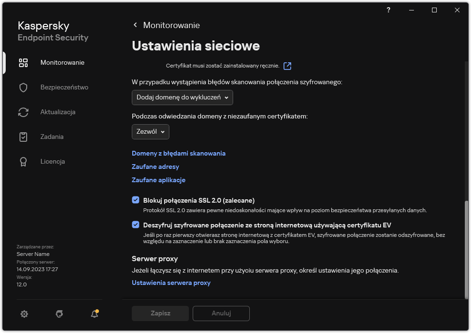
Task: Click the Zapisz button
Action: point(160,313)
